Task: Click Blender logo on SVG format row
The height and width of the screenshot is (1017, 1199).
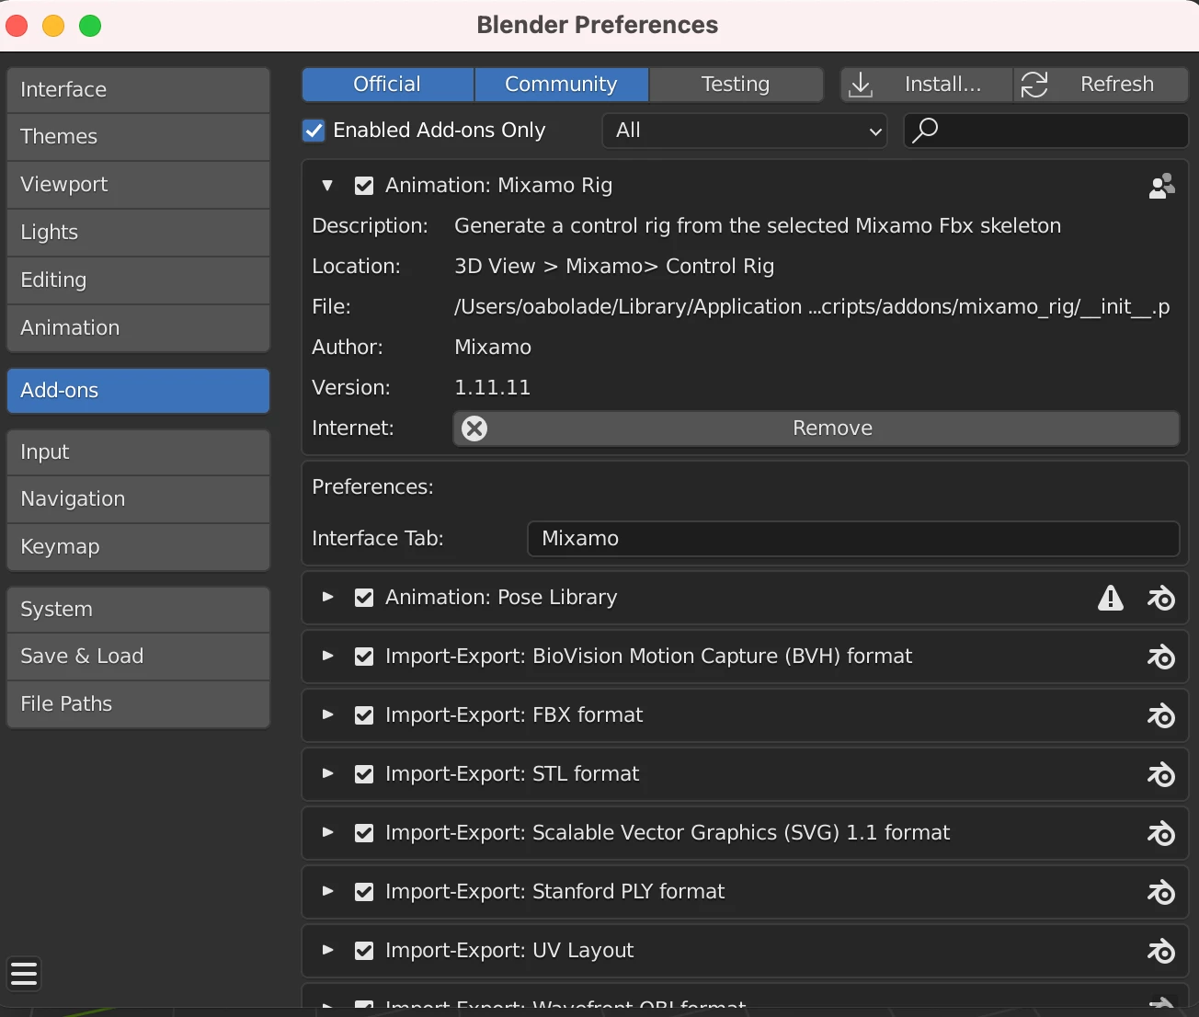Action: pos(1161,833)
